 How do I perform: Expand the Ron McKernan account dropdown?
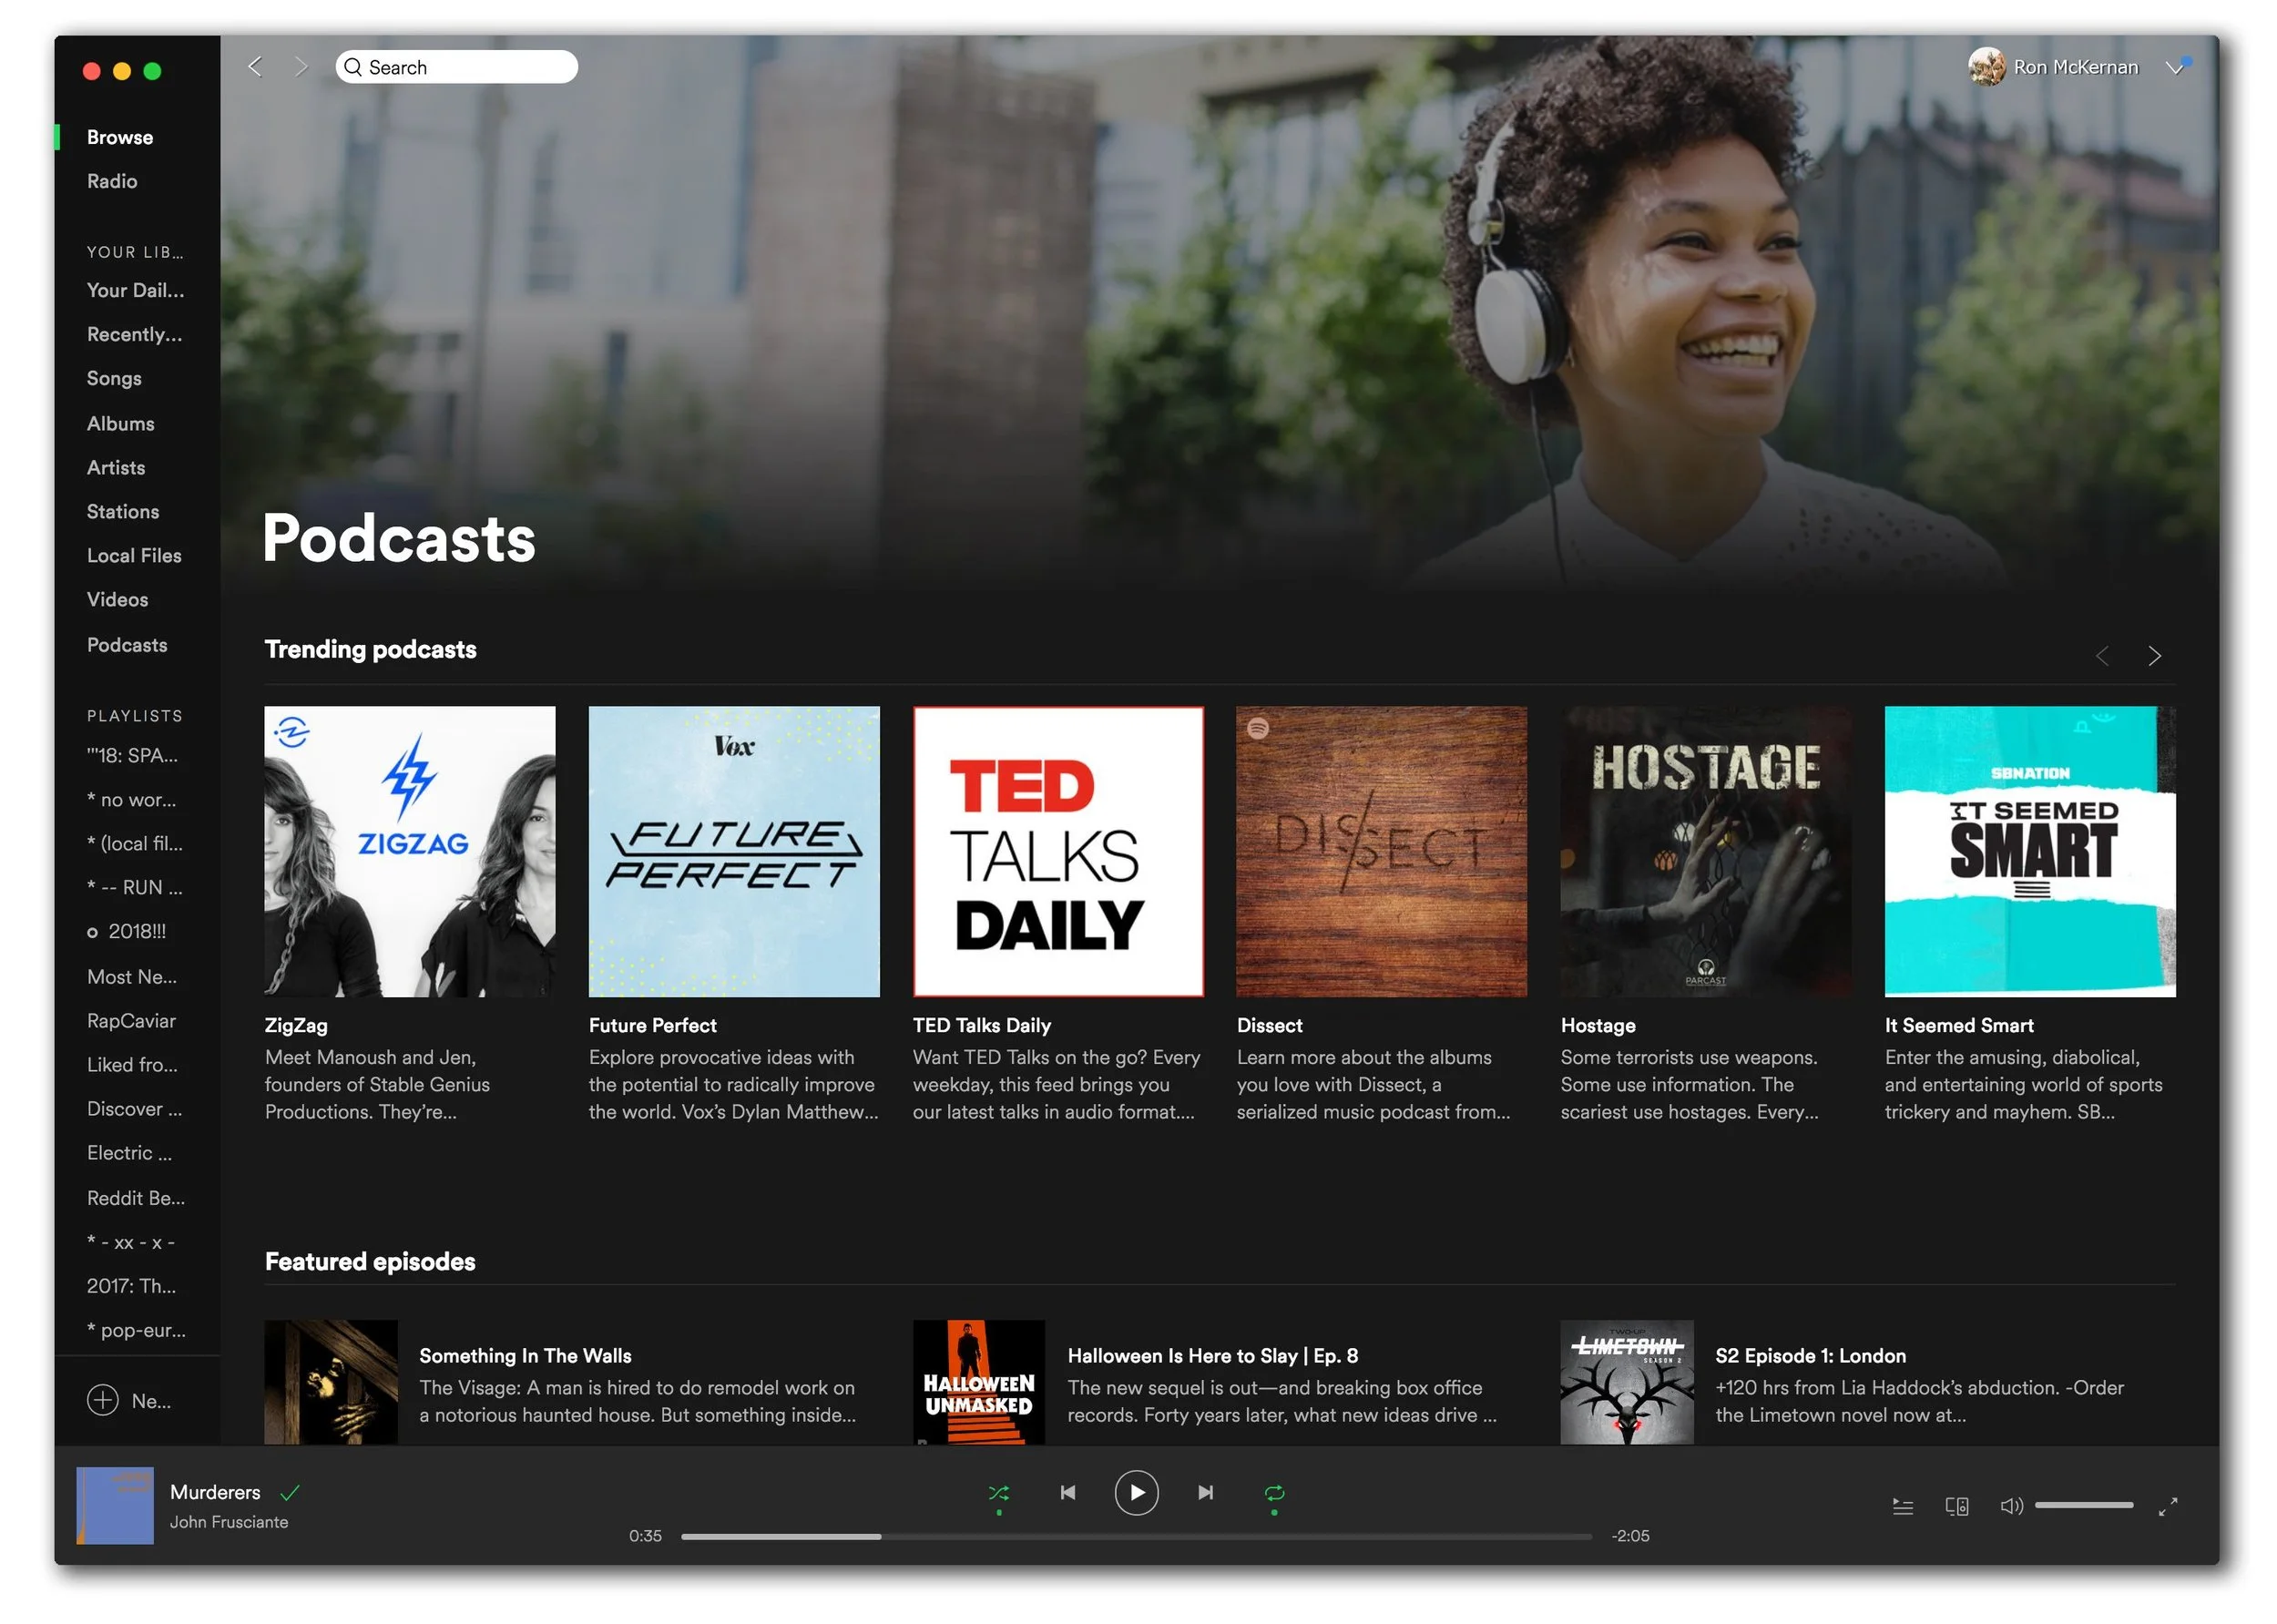click(2173, 67)
